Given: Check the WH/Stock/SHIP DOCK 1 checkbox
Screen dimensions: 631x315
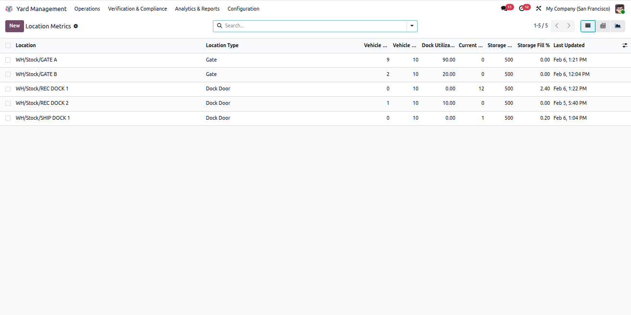Looking at the screenshot, I should point(8,118).
